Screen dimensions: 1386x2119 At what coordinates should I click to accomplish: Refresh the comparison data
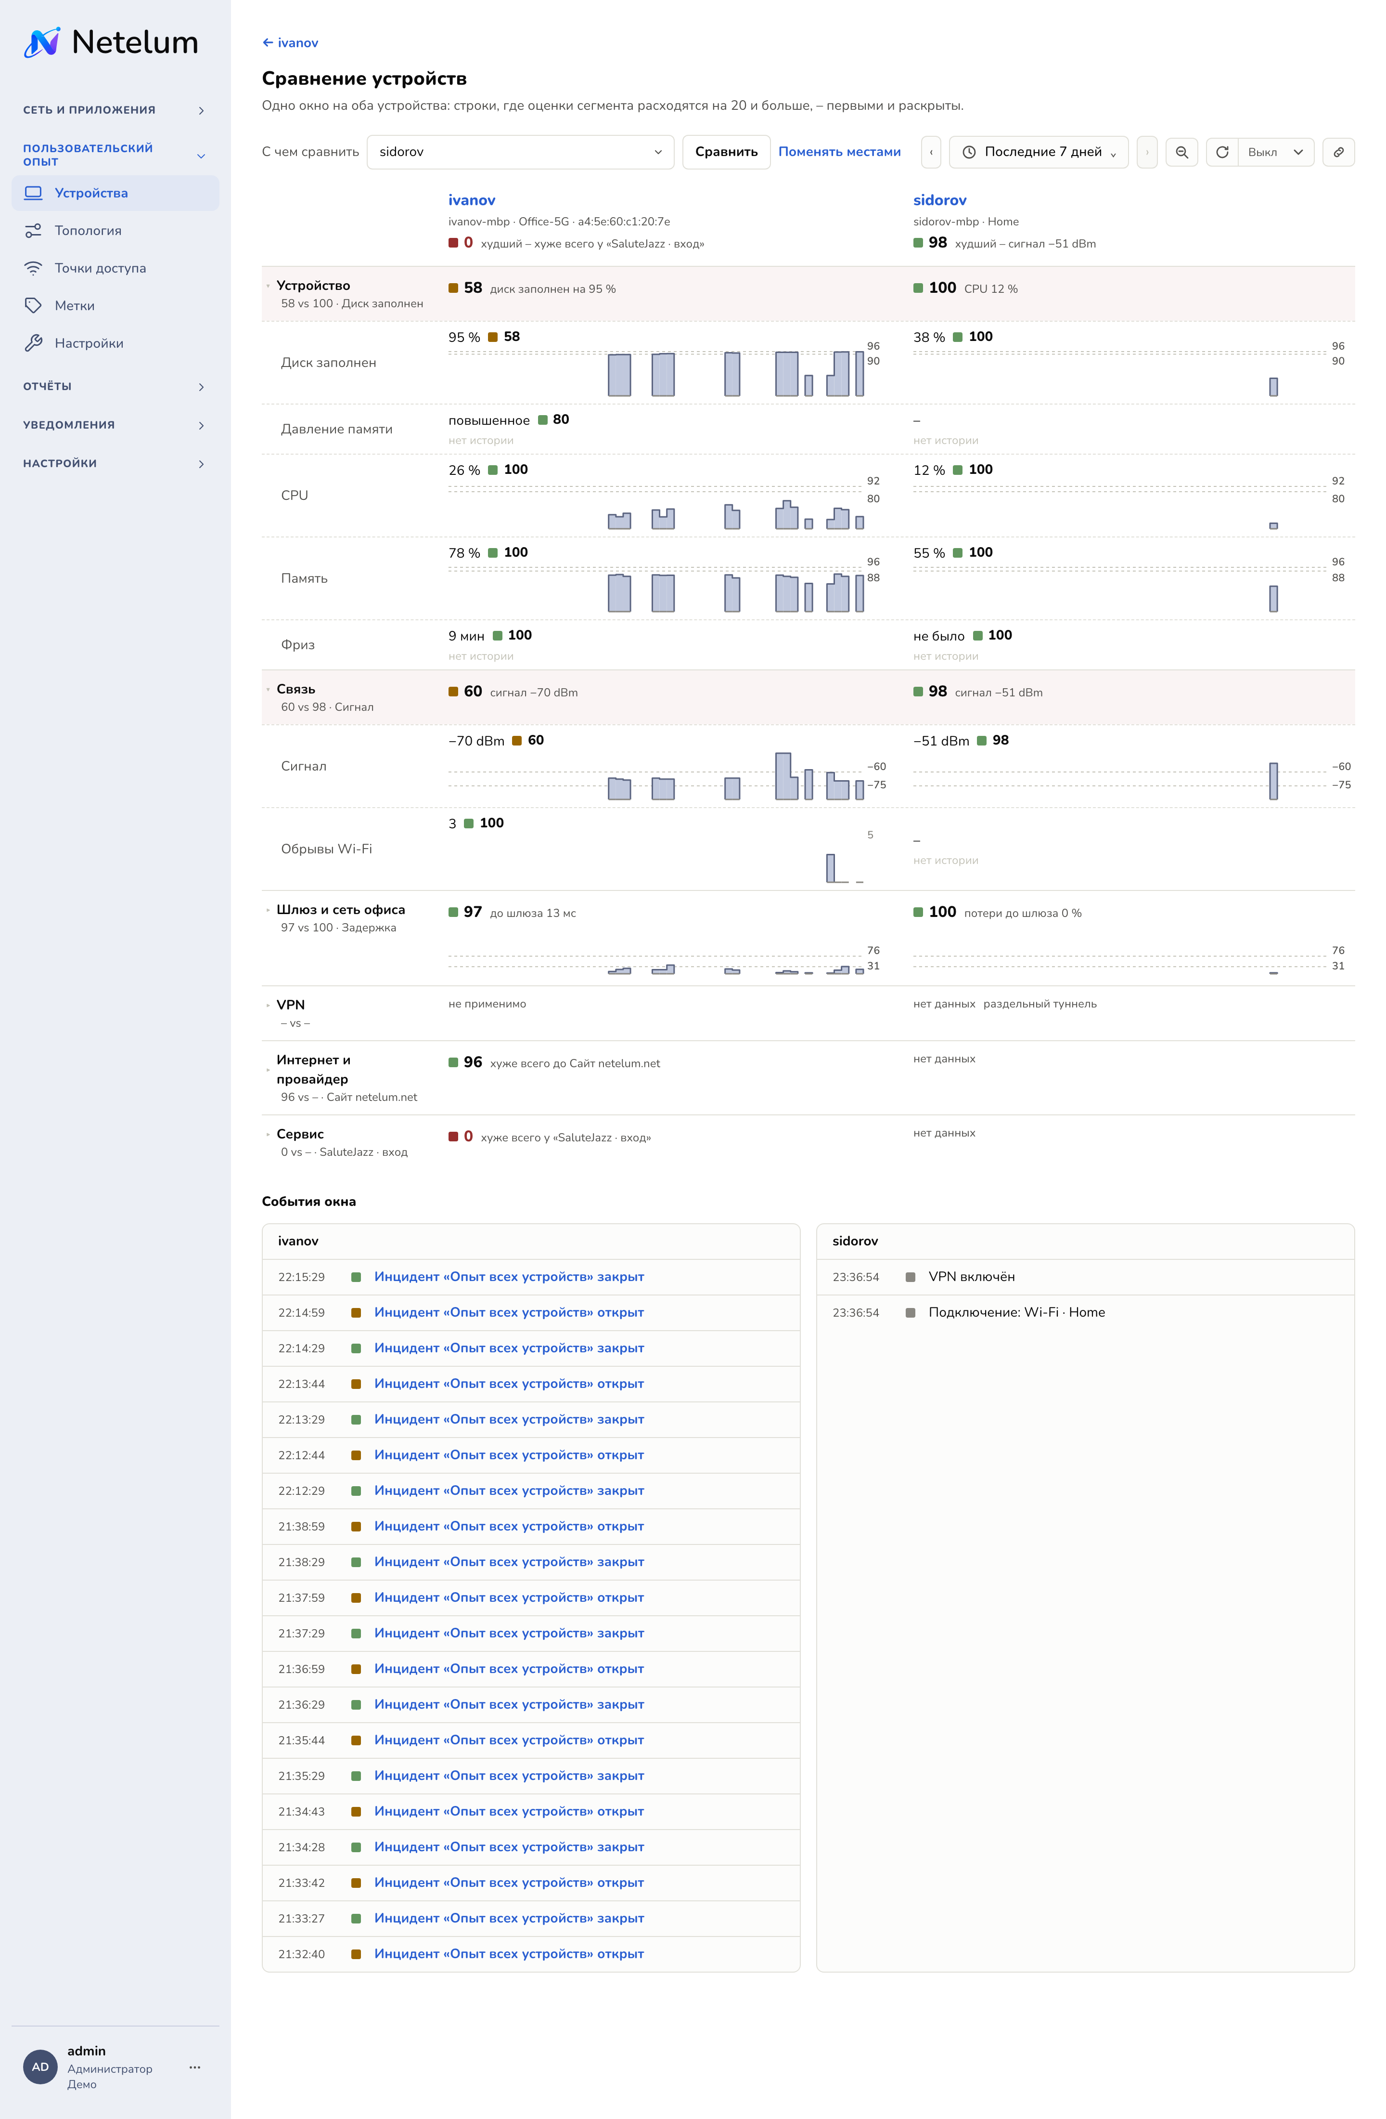(x=1222, y=152)
